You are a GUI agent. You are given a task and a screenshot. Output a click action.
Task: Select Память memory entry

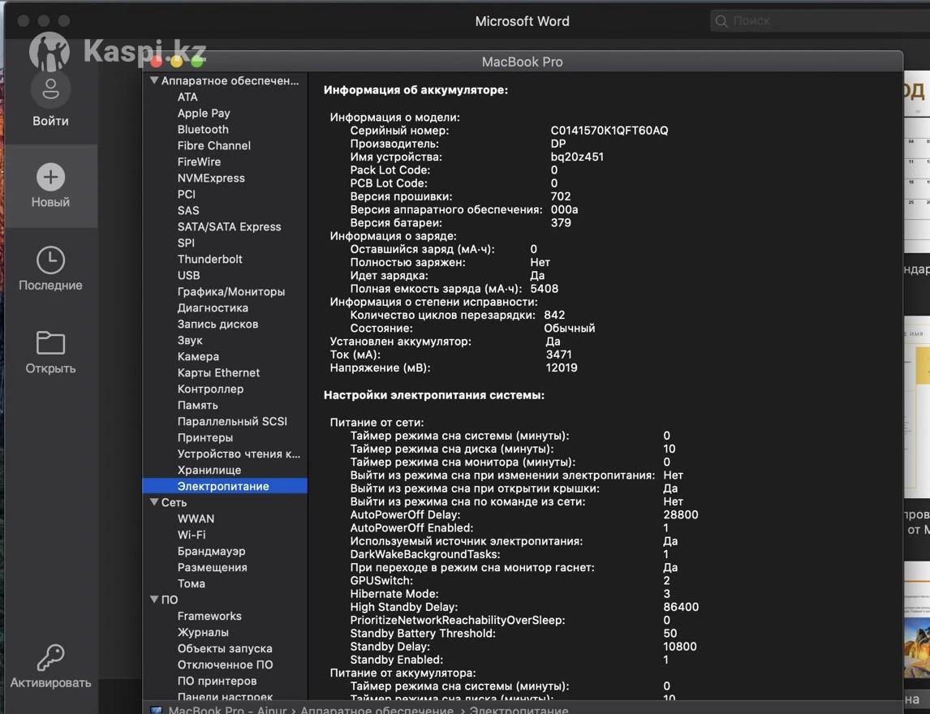[x=197, y=405]
